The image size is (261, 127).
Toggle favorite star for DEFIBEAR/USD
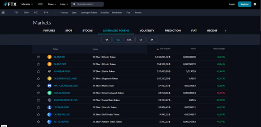38,115
